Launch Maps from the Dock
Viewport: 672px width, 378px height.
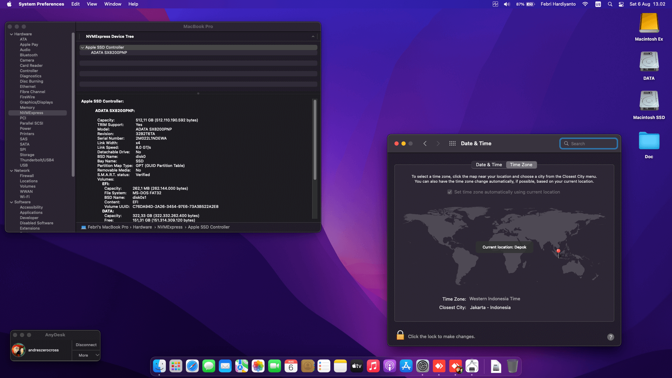(x=241, y=366)
